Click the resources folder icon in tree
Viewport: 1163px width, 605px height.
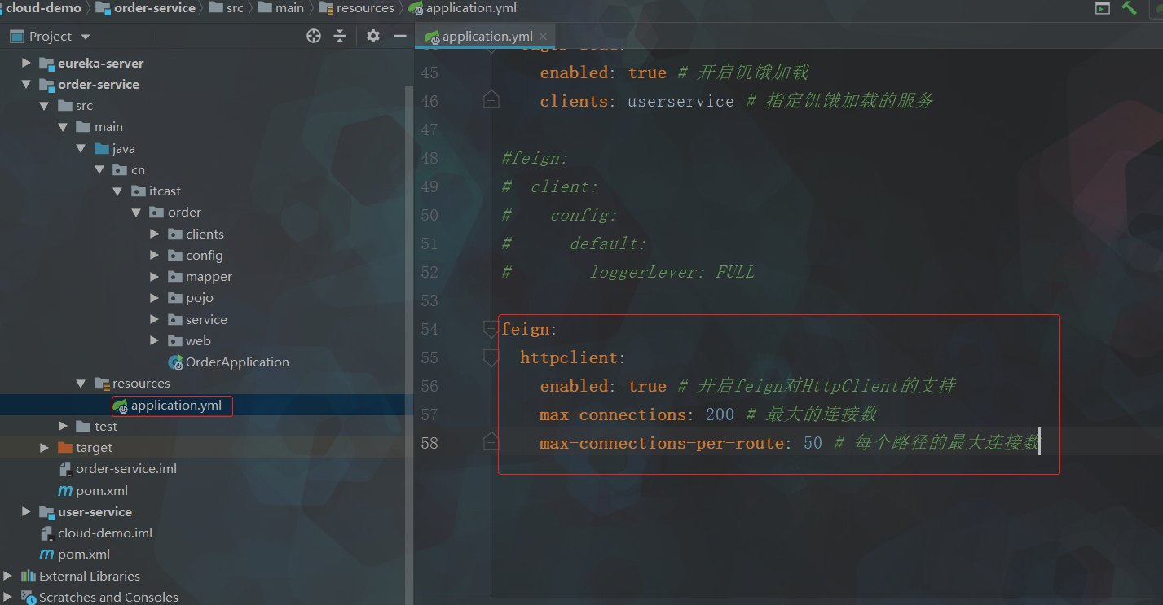pos(102,384)
